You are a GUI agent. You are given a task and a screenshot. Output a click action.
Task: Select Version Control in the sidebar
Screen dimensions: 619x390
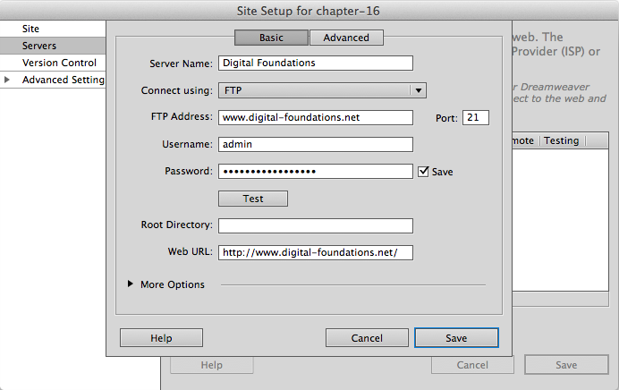coord(59,63)
